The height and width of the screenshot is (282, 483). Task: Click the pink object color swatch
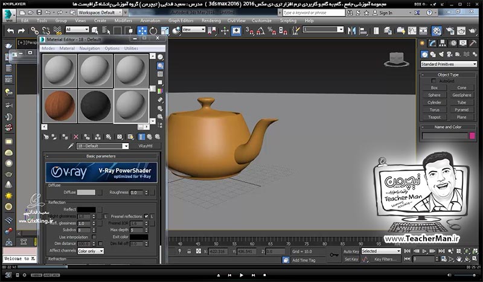pos(472,136)
